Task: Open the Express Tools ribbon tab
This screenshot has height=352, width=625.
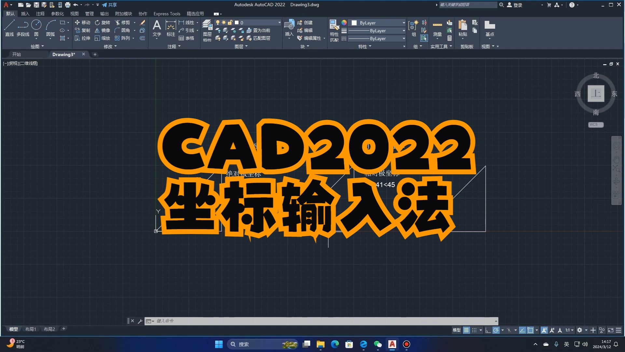Action: [167, 14]
